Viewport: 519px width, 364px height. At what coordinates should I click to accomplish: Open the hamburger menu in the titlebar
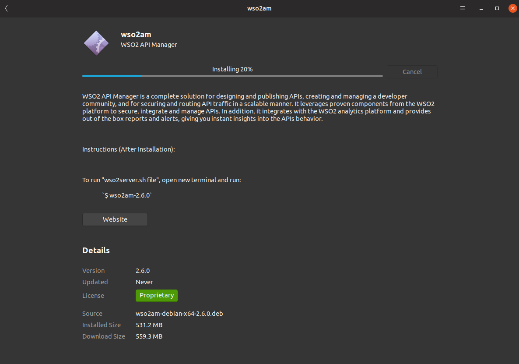click(462, 8)
